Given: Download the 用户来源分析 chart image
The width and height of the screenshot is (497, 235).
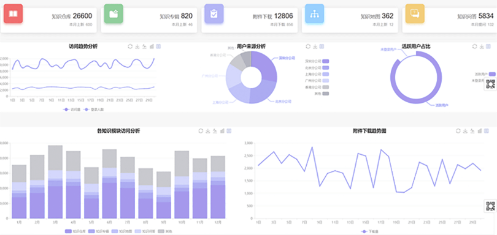Looking at the screenshot, I should click(315, 47).
